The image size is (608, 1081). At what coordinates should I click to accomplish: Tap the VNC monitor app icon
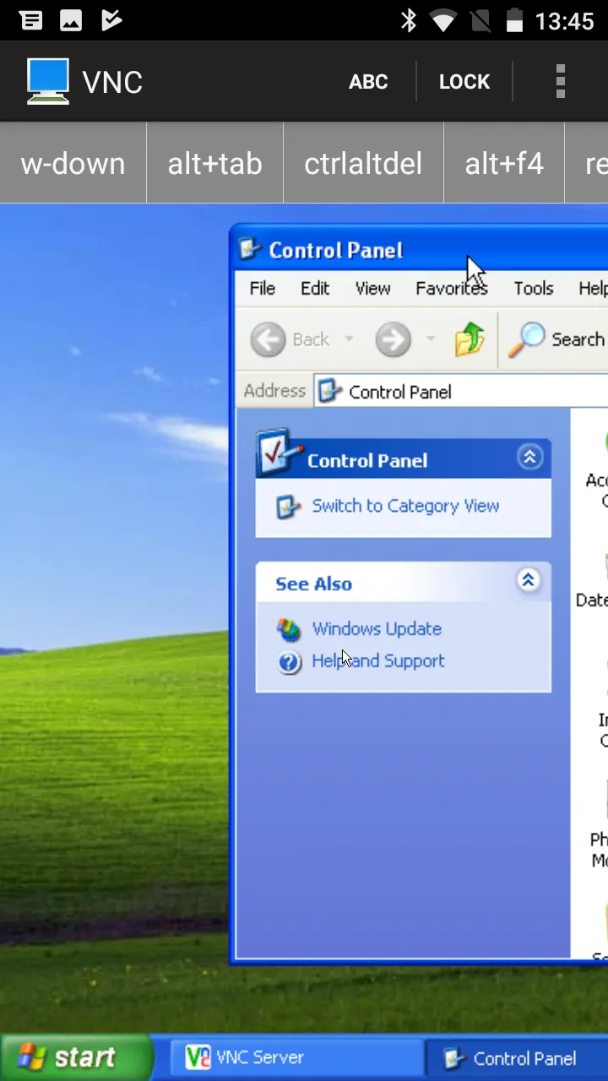tap(47, 81)
